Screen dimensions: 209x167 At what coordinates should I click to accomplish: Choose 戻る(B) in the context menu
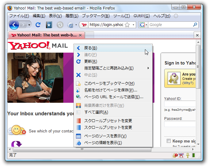click(113, 48)
